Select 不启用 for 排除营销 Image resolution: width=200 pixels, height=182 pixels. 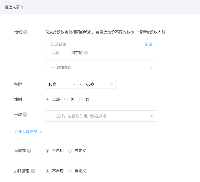[x=47, y=171]
